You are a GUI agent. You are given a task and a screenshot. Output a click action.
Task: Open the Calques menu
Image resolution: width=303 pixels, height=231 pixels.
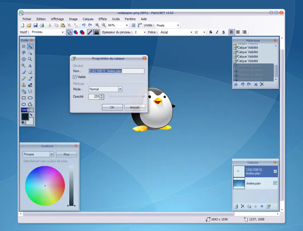pyautogui.click(x=88, y=19)
